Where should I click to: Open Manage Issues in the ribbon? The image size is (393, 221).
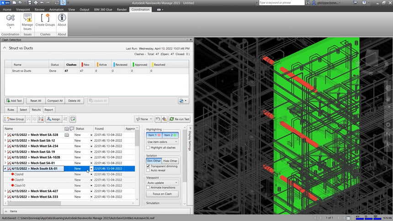(27, 22)
